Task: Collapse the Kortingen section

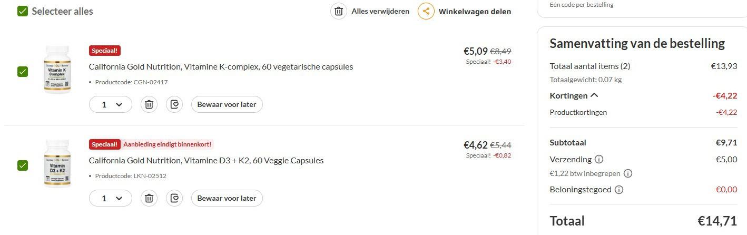Action: 595,95
